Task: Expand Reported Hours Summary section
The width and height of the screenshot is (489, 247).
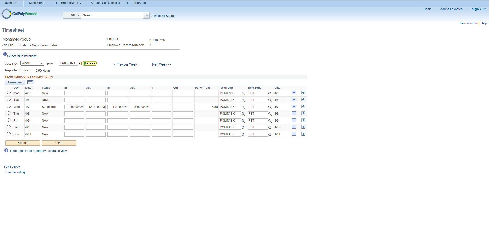Action: [38, 151]
